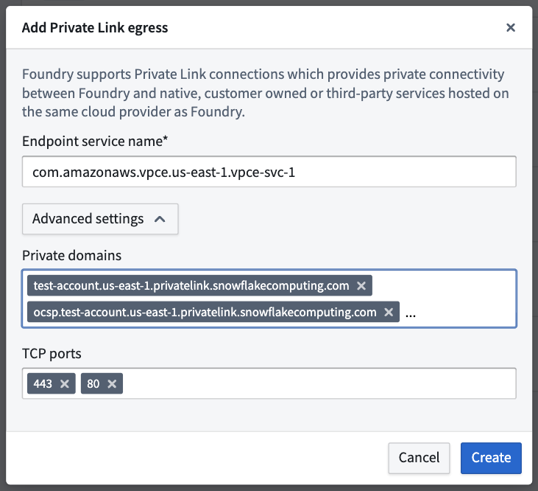Collapse the Advanced settings section

pyautogui.click(x=100, y=219)
